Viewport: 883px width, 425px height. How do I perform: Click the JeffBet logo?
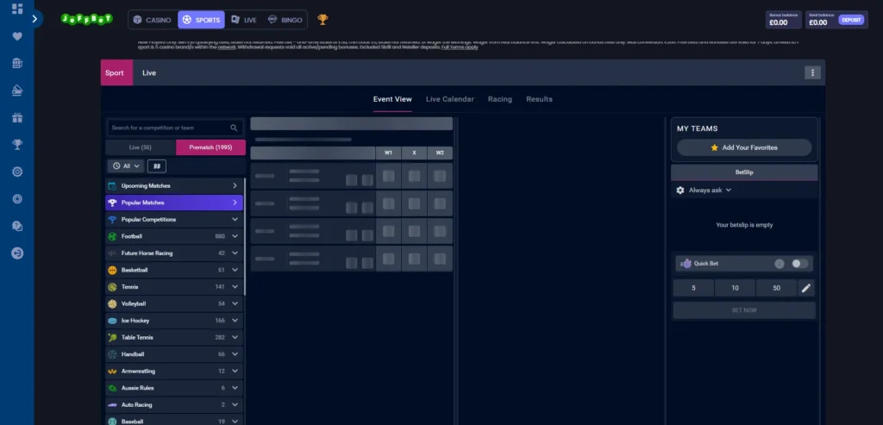(x=87, y=19)
